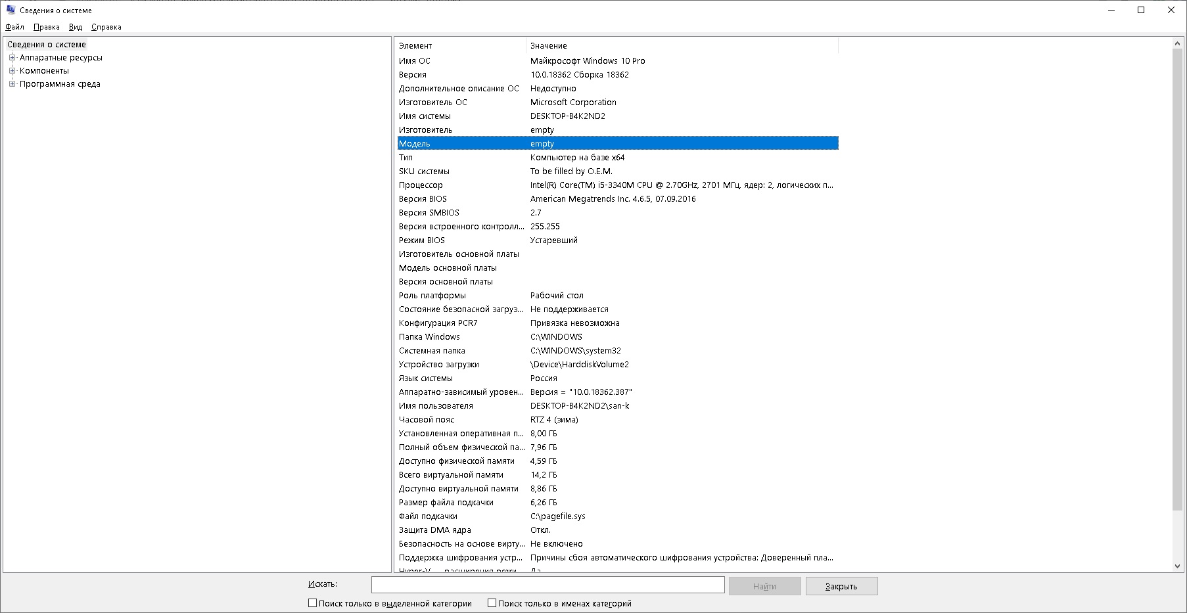Expand the Программная среда tree node
This screenshot has height=613, width=1187.
tap(12, 84)
